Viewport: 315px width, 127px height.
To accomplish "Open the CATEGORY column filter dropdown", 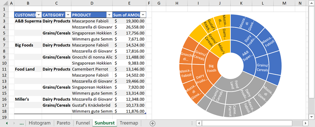I will [68, 15].
